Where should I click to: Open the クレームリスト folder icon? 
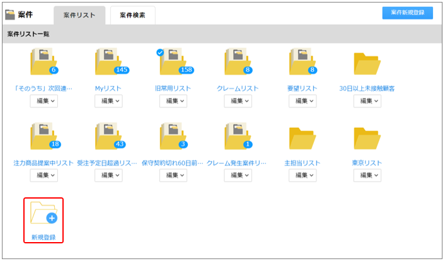point(238,61)
